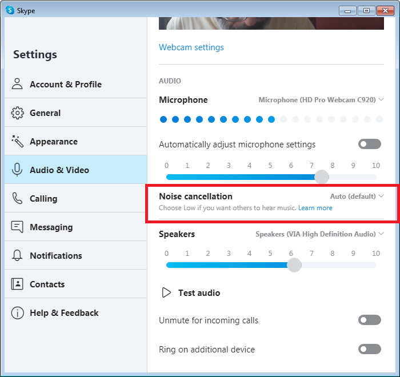Click the Messaging chat bubble icon
Viewport: 400px width, 377px height.
[x=17, y=227]
